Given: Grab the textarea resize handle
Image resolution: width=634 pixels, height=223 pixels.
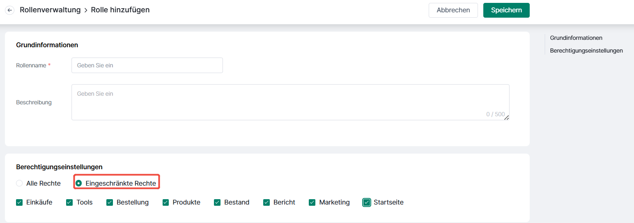Looking at the screenshot, I should pyautogui.click(x=507, y=117).
